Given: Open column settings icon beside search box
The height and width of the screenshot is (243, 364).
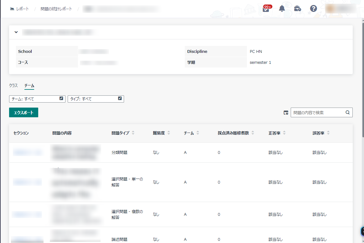Looking at the screenshot, I should pyautogui.click(x=286, y=113).
